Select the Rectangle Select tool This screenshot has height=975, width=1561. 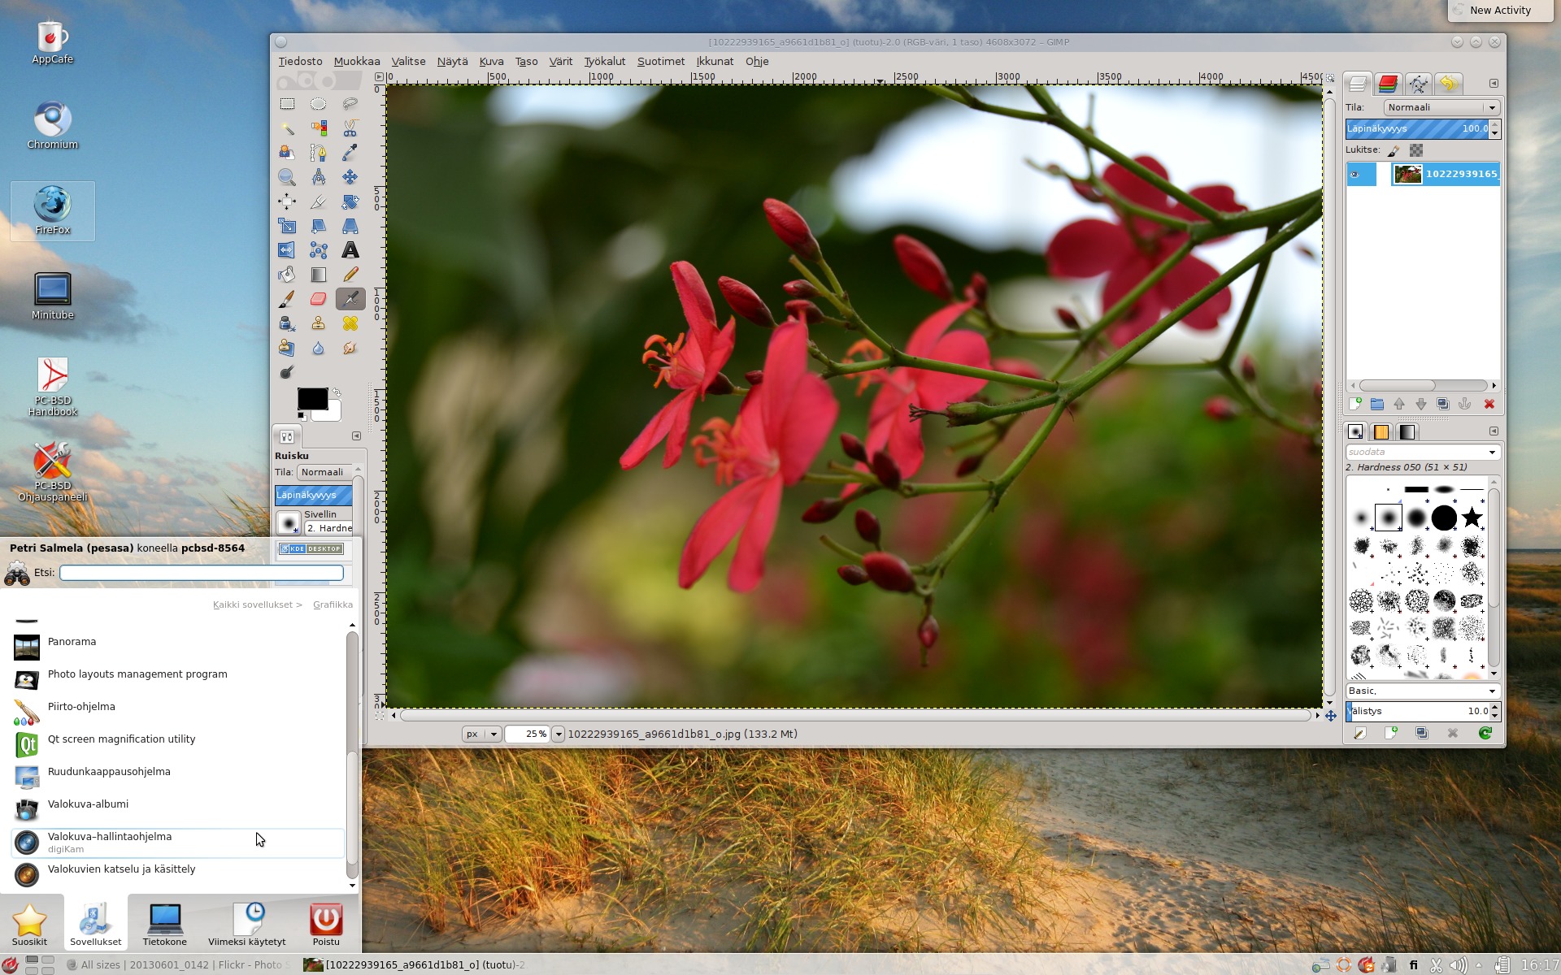point(287,104)
